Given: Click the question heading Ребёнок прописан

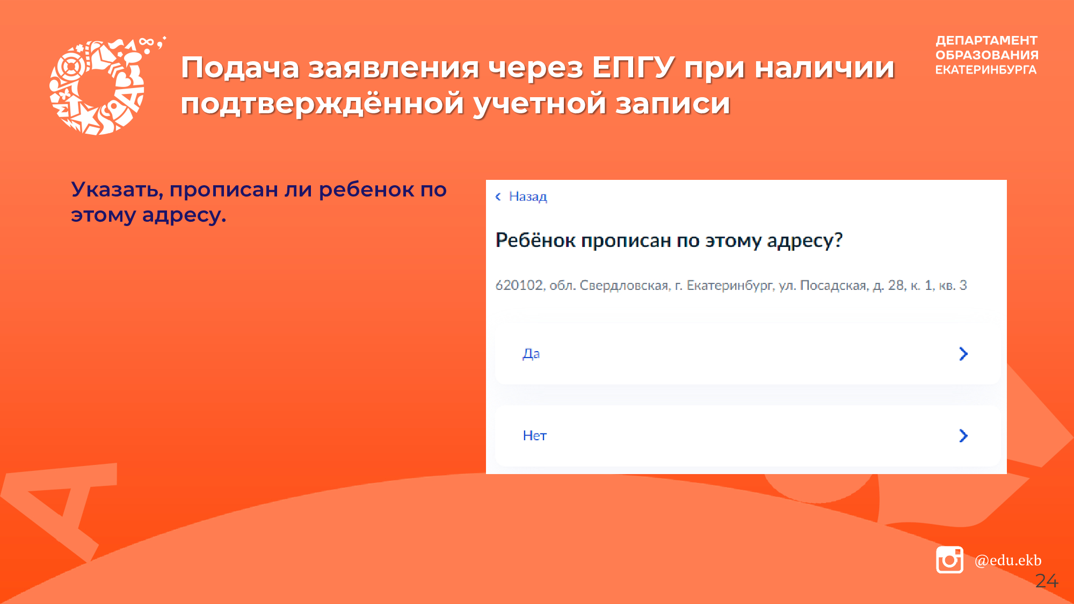Looking at the screenshot, I should click(669, 240).
